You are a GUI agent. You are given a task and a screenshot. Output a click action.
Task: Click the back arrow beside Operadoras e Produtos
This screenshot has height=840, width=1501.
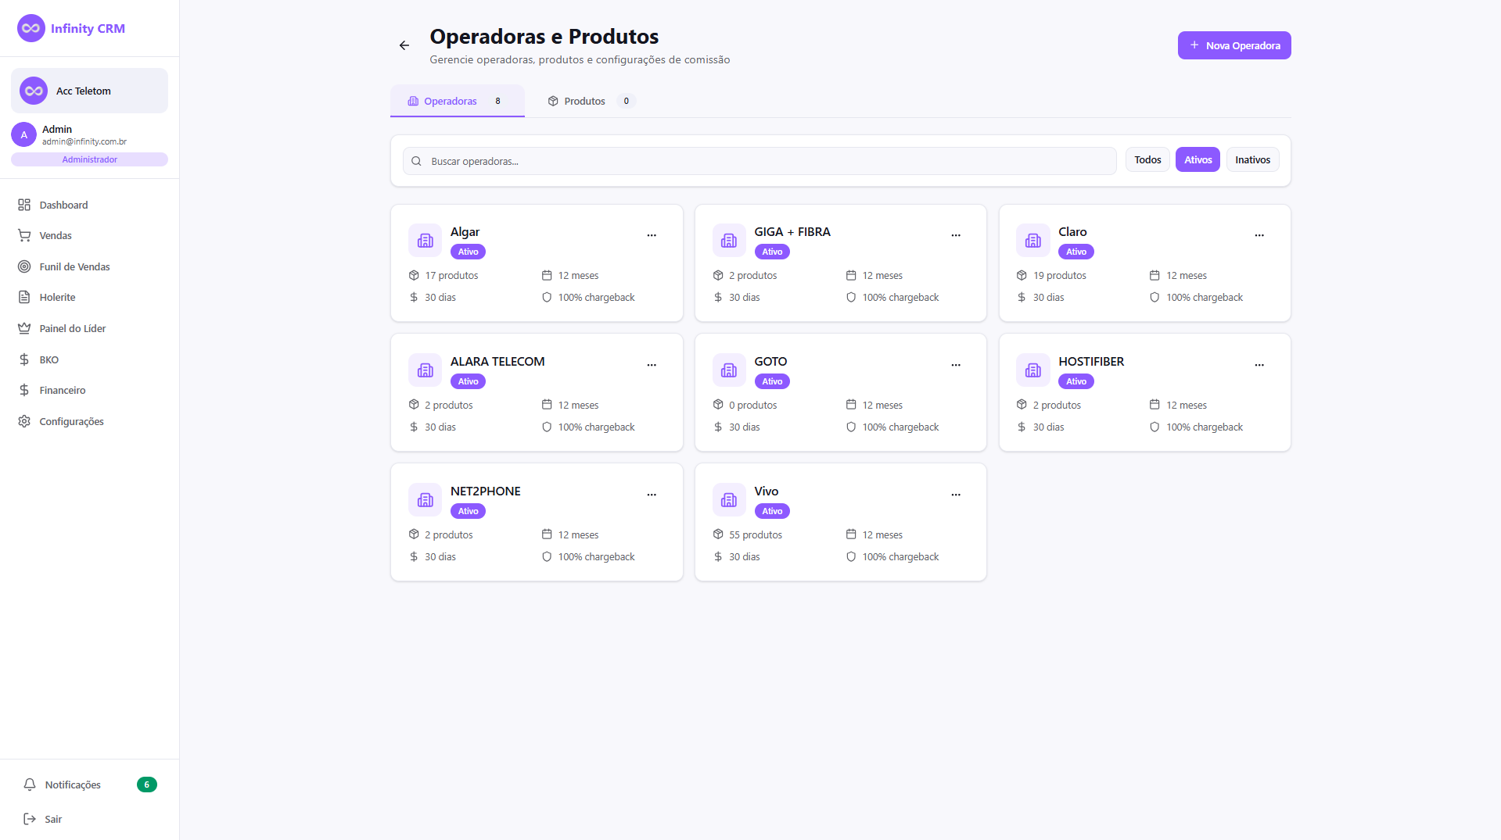point(404,45)
